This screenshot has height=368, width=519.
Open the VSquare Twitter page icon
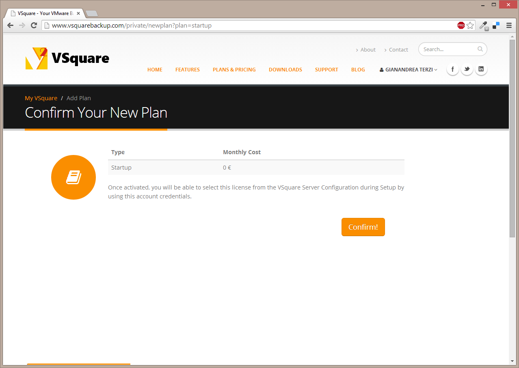pos(467,69)
